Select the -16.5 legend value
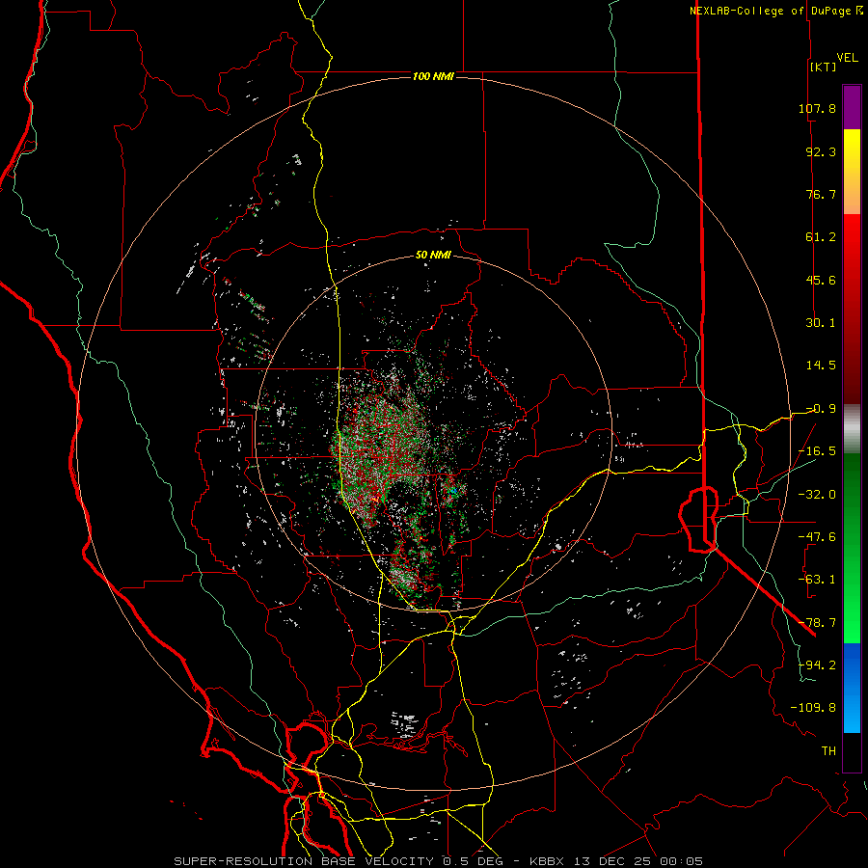The image size is (868, 868). tap(817, 451)
